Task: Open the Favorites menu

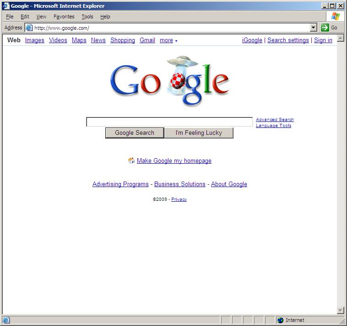Action: click(x=64, y=17)
